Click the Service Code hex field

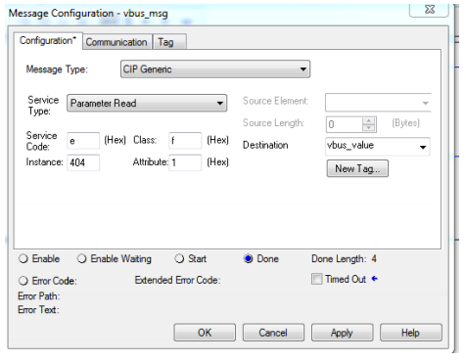(83, 141)
